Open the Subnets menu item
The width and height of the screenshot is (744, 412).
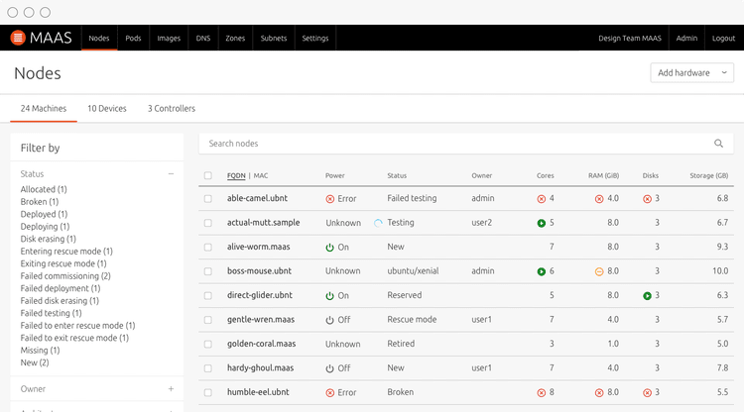(x=274, y=38)
